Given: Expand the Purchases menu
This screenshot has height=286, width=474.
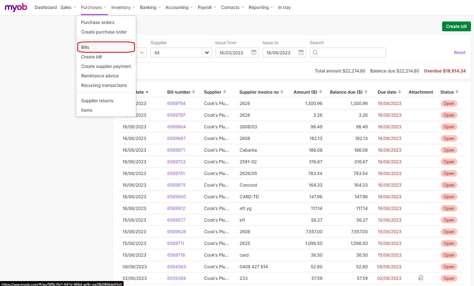Looking at the screenshot, I should pyautogui.click(x=94, y=7).
